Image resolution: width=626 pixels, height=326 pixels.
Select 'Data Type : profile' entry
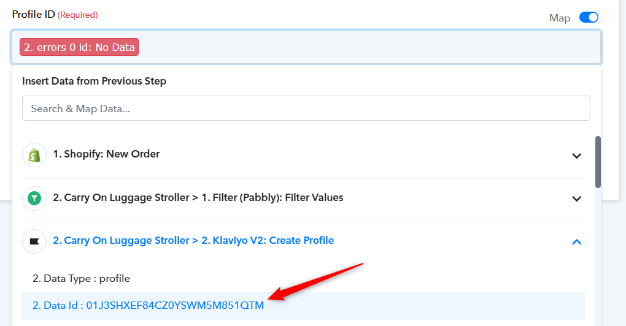[82, 279]
